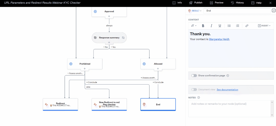Click the Response summary chat icon
The height and width of the screenshot is (126, 276).
pos(95,38)
